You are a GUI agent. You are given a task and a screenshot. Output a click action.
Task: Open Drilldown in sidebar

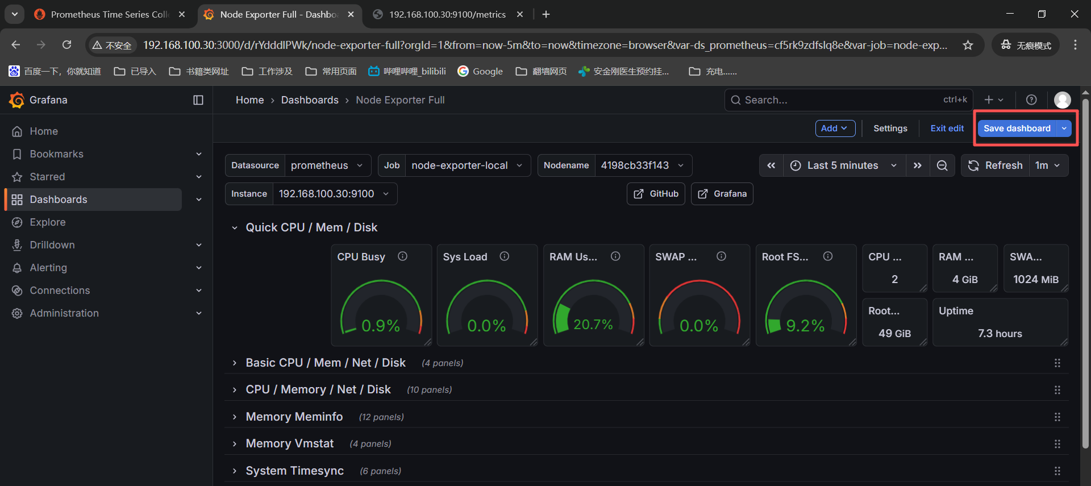pos(52,245)
